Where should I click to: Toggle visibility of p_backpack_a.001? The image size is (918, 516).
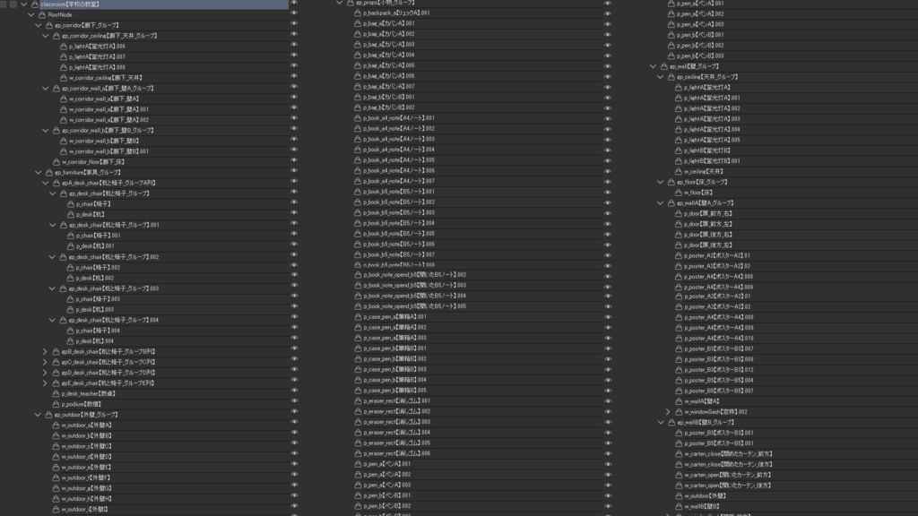608,13
